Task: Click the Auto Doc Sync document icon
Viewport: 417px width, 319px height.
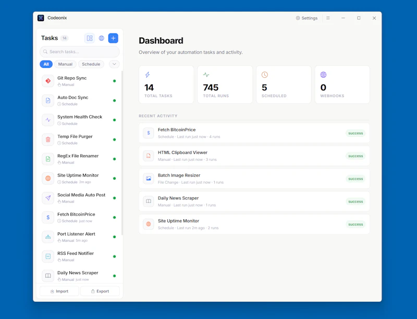Action: [x=48, y=100]
